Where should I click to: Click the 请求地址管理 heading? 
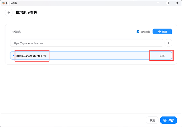[x=26, y=13]
